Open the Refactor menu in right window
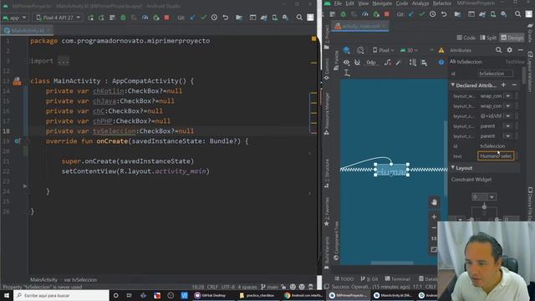Screen dimensions: 535x301 (x=442, y=3)
